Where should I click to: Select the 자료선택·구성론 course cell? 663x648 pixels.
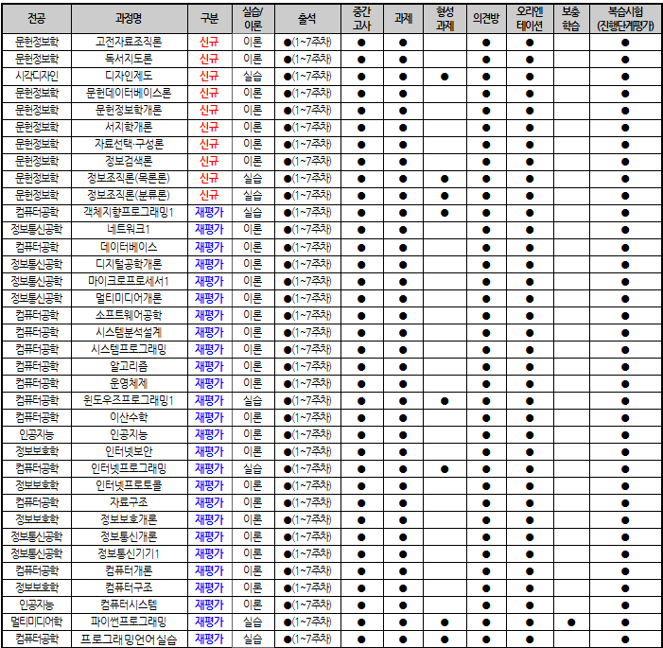pos(129,144)
